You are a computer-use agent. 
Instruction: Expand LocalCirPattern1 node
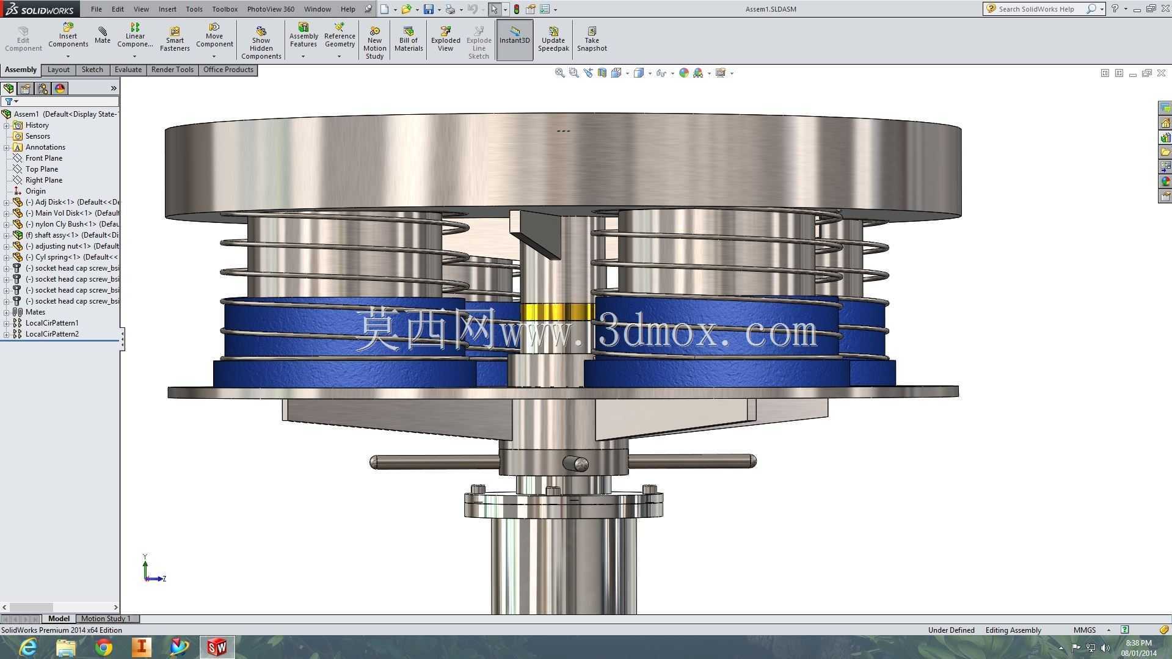click(7, 323)
